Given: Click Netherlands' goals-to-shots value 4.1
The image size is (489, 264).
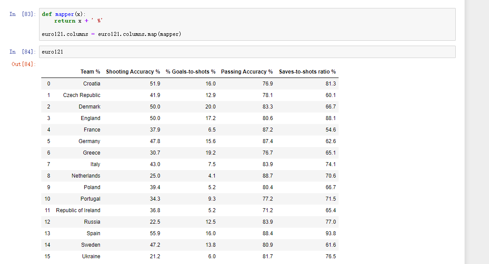Looking at the screenshot, I should point(212,176).
